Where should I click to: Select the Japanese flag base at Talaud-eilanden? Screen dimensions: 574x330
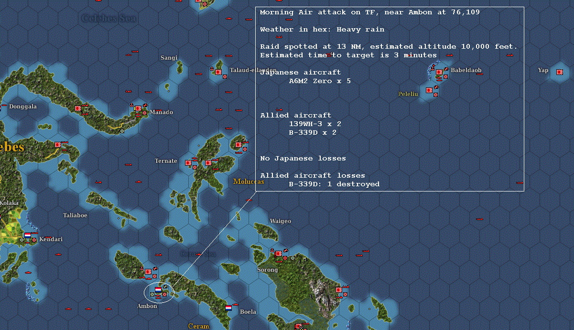click(218, 72)
